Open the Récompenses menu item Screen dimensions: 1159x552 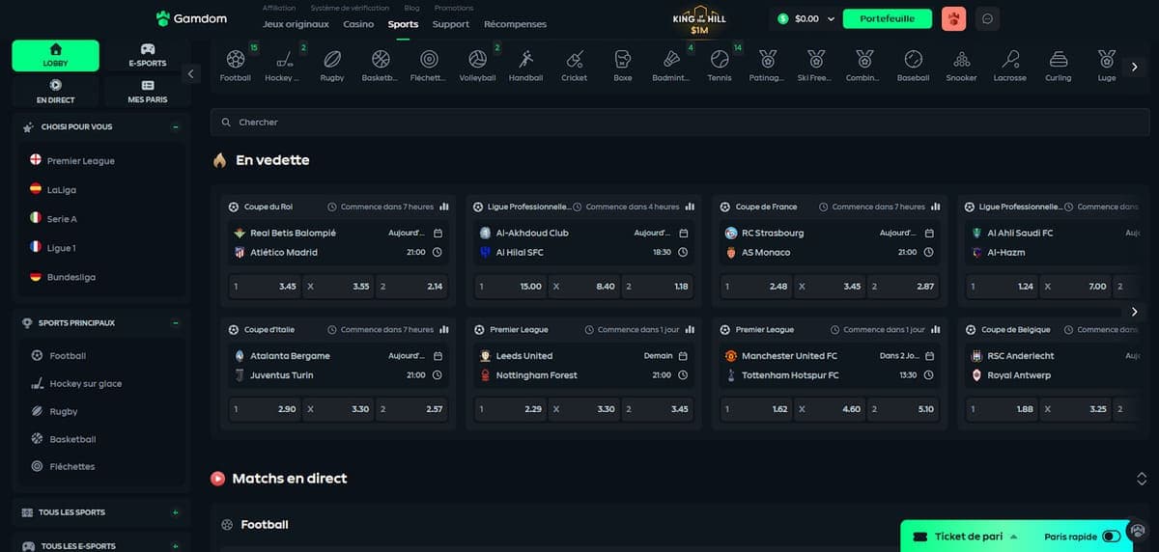pos(515,24)
